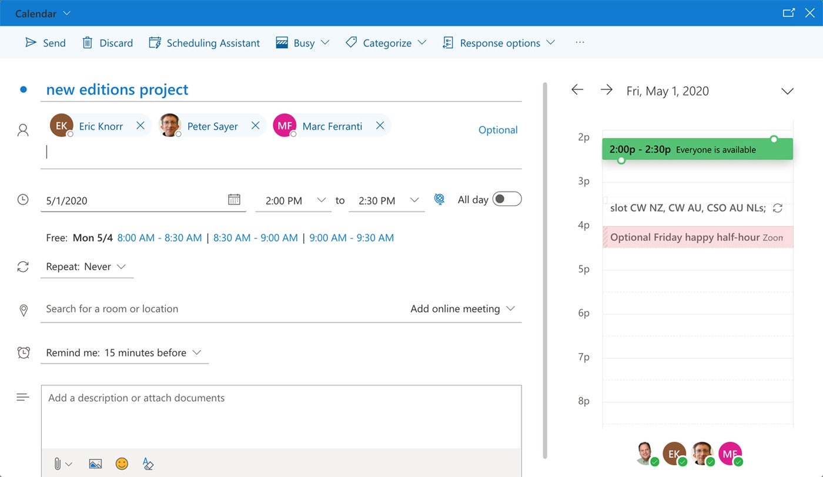Screen dimensions: 823x477
Task: Select free slot 9:00 AM - 9:30 AM
Action: point(352,238)
